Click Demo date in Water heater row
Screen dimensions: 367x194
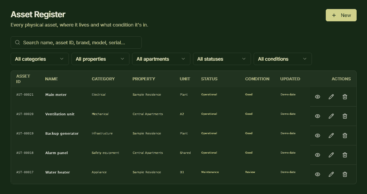coord(288,172)
